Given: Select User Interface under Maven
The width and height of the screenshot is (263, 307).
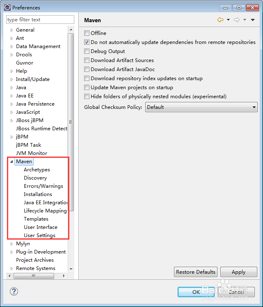Looking at the screenshot, I should tap(41, 227).
